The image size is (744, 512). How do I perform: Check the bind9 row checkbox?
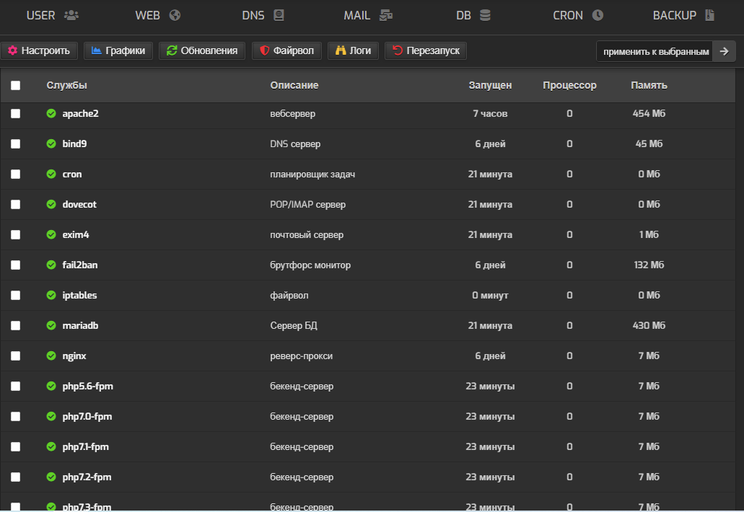click(x=16, y=144)
